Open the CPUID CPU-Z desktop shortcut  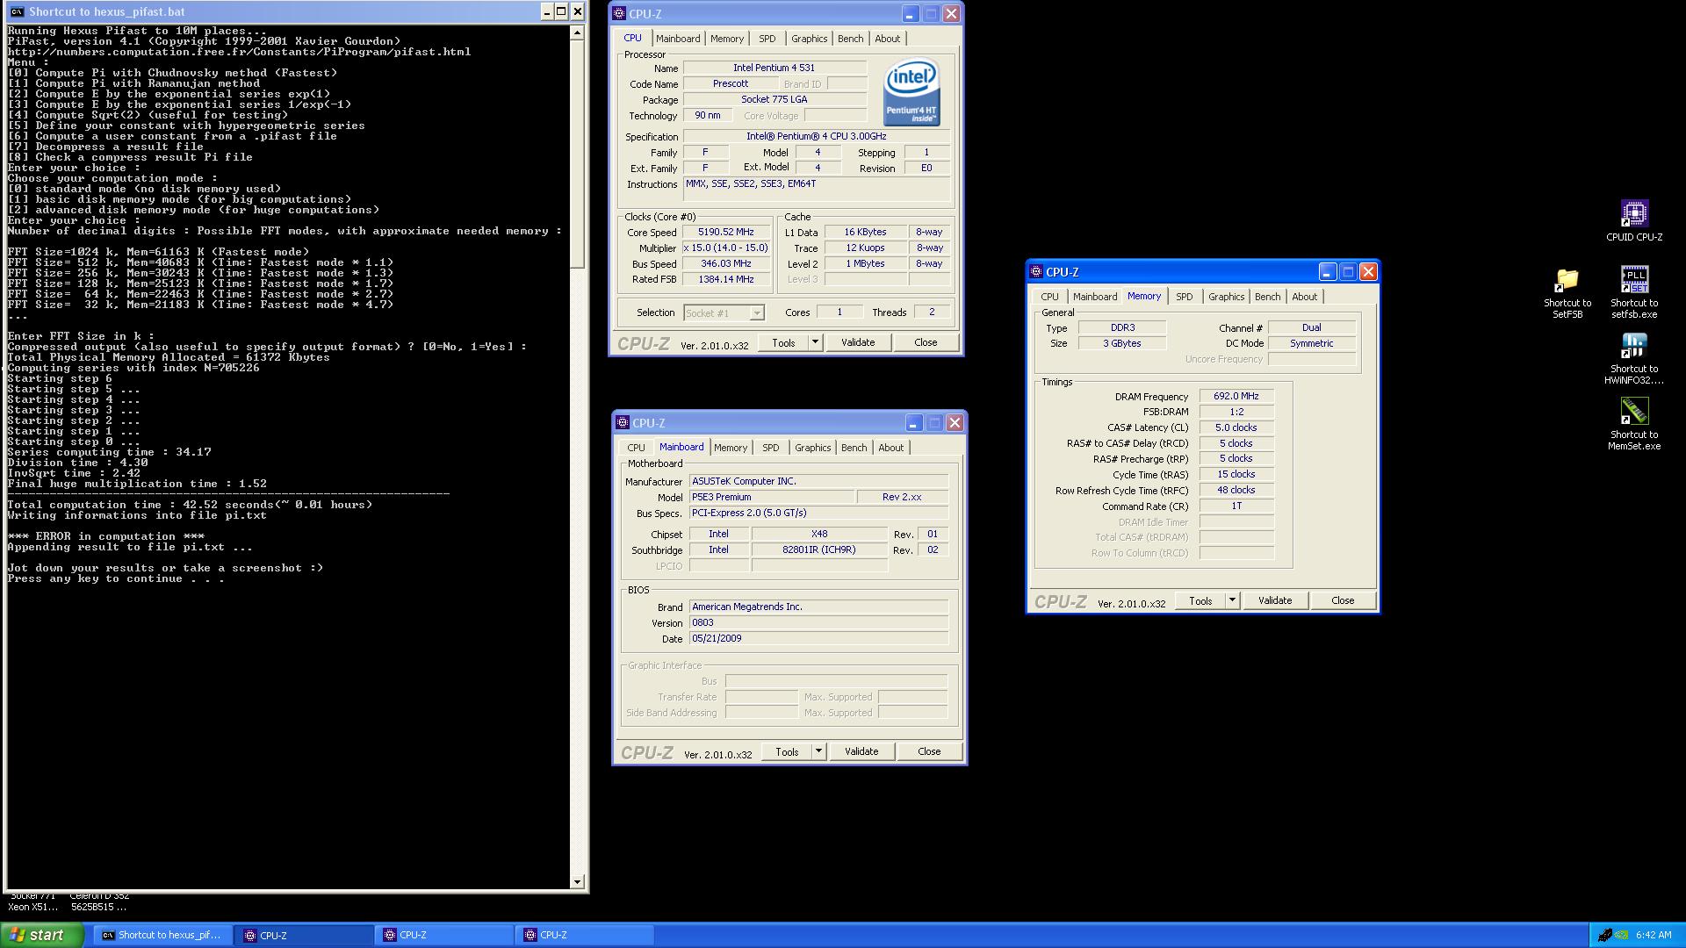click(x=1633, y=213)
